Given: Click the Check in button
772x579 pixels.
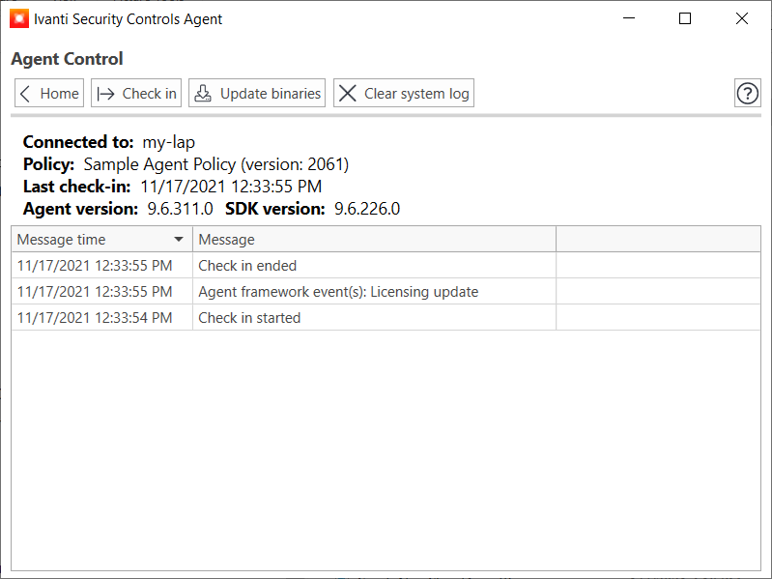Looking at the screenshot, I should 136,93.
